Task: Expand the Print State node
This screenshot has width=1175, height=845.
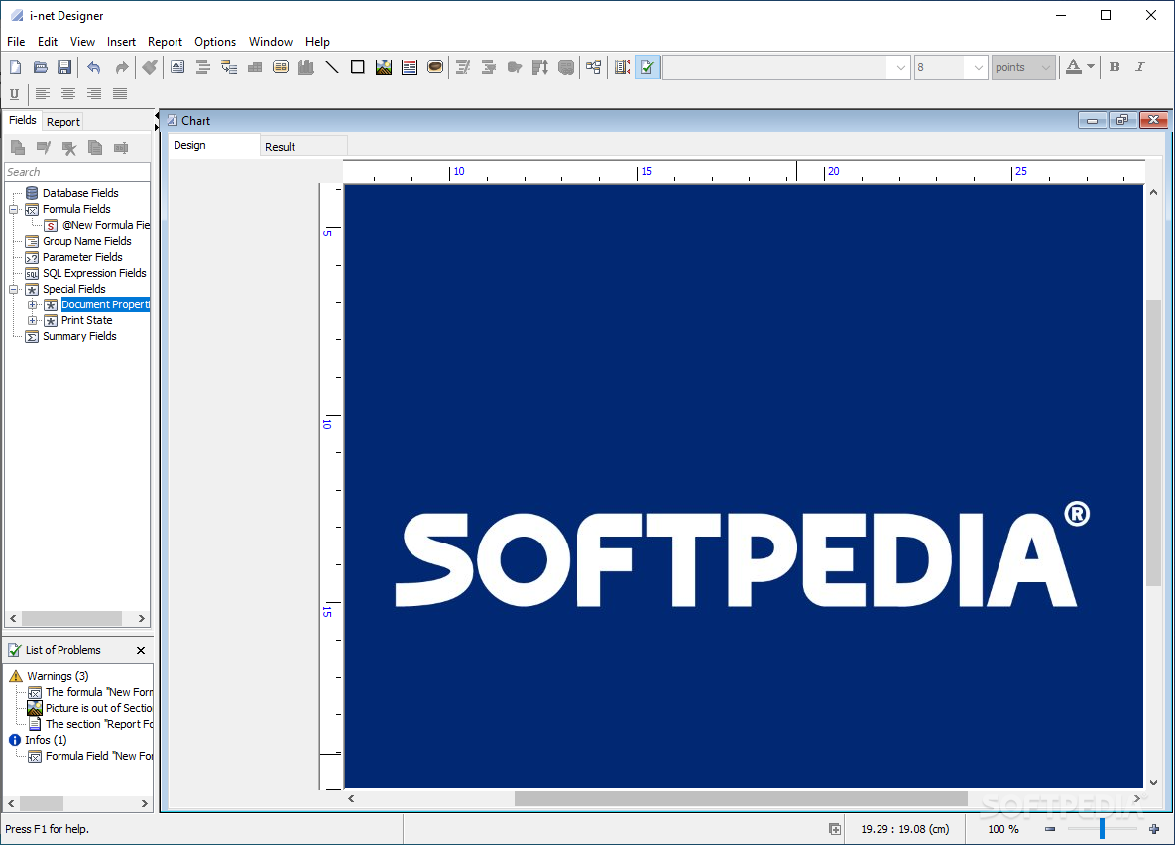Action: point(32,321)
